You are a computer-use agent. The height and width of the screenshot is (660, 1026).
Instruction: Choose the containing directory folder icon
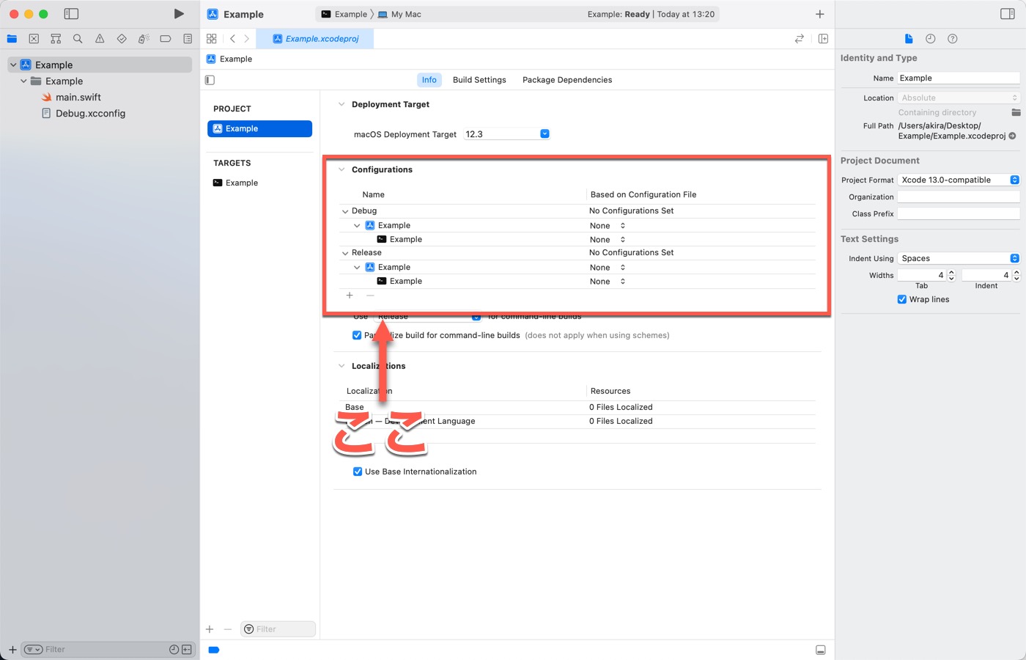pos(1016,112)
